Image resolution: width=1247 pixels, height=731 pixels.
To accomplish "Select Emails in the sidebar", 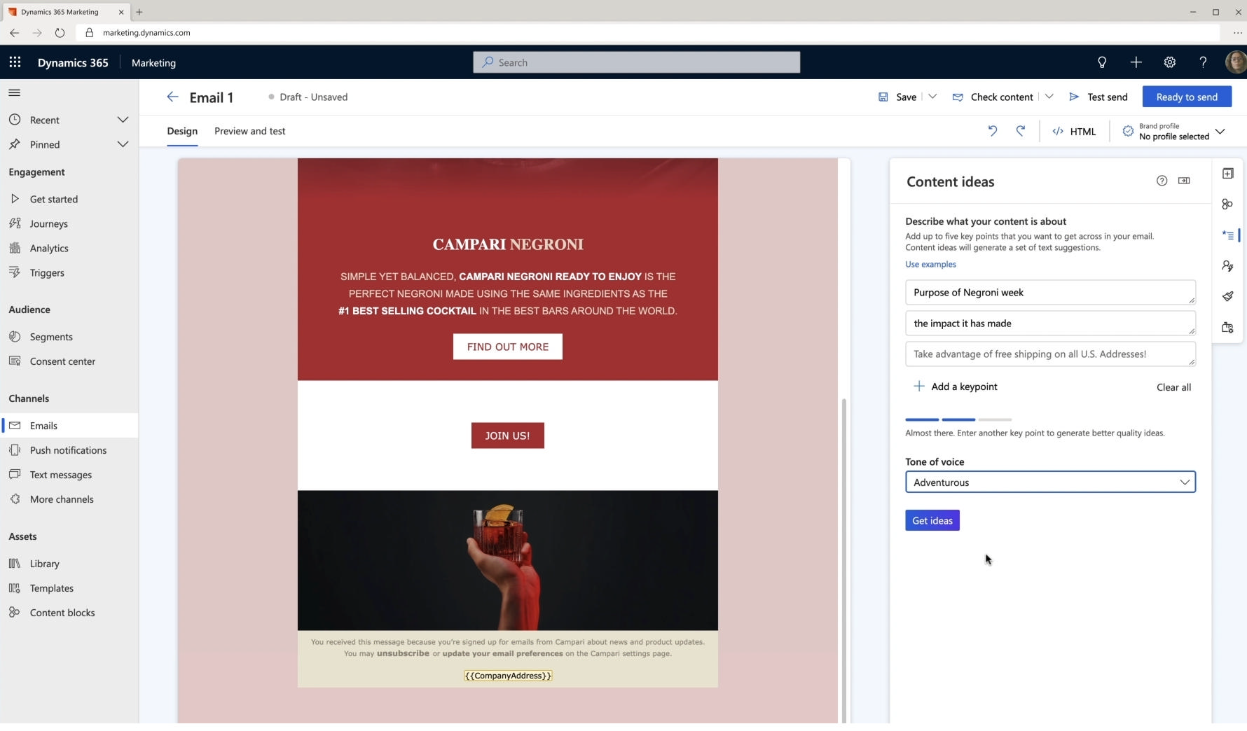I will tap(69, 426).
